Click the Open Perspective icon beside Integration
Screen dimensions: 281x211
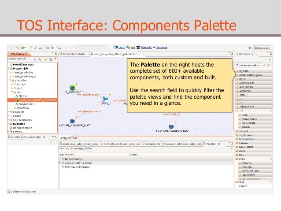click(x=250, y=48)
